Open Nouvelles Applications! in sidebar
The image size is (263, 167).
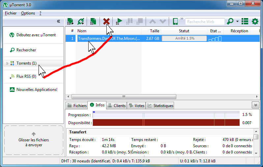[33, 90]
